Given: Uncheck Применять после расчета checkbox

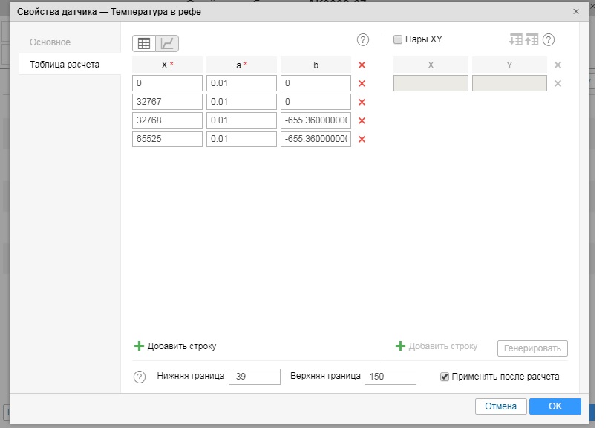Looking at the screenshot, I should coord(445,377).
